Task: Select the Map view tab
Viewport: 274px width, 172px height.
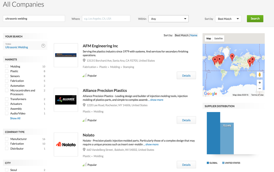Action: pyautogui.click(x=209, y=38)
